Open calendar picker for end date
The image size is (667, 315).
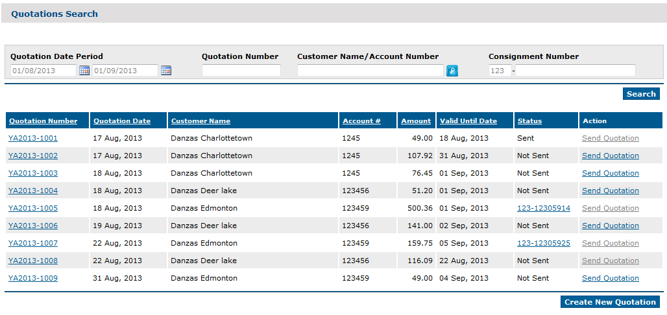coord(166,71)
